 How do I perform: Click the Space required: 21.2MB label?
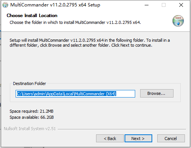32,111
